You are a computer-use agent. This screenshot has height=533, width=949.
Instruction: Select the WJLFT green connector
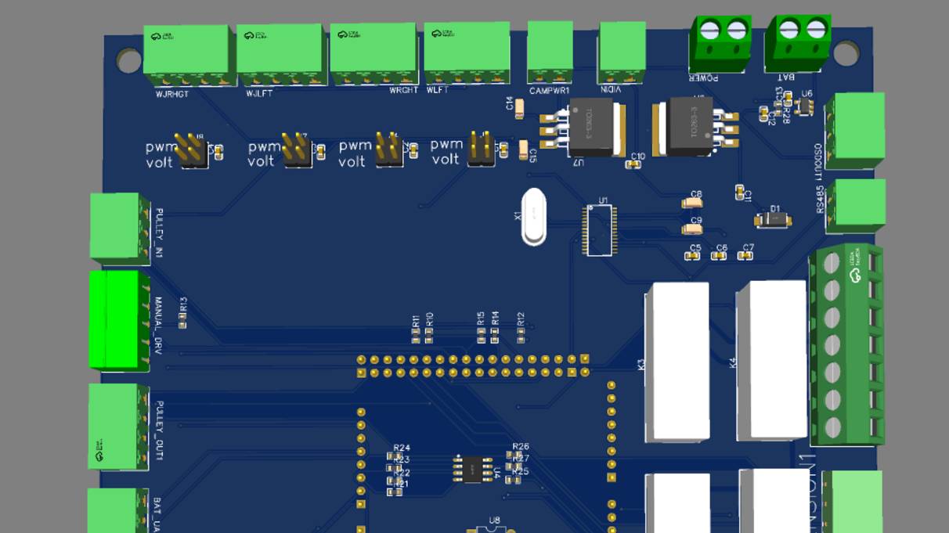pyautogui.click(x=281, y=55)
